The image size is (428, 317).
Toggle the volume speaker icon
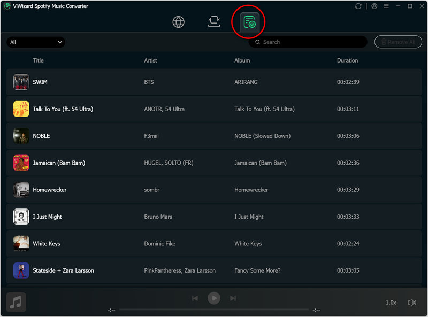point(412,303)
